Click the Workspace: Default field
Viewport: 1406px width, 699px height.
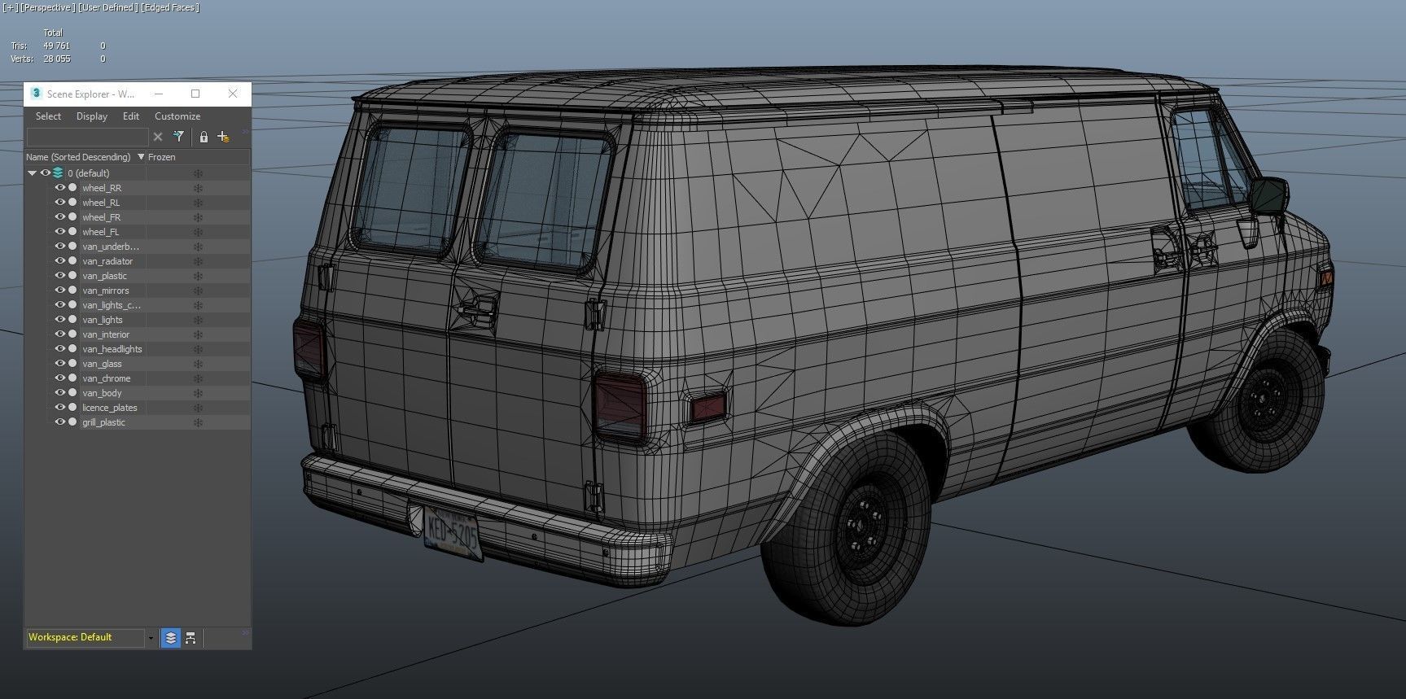85,637
